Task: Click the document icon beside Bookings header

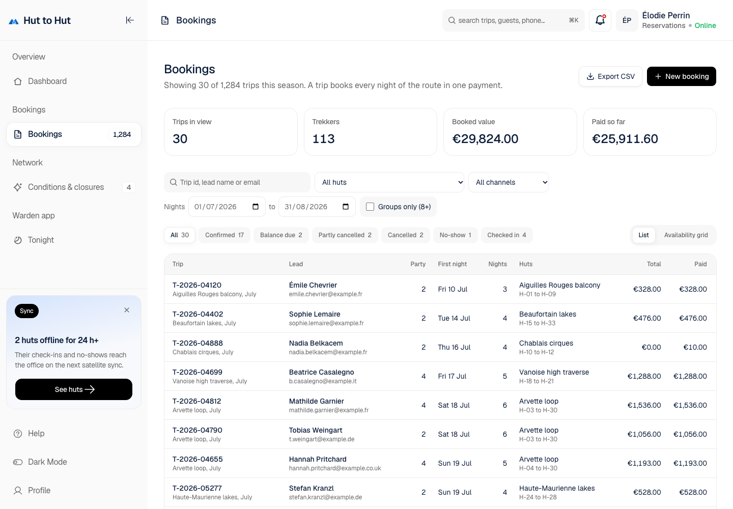Action: point(165,20)
